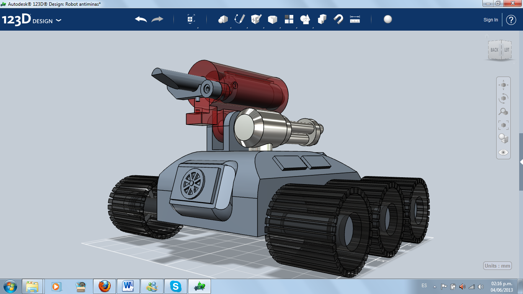
Task: Click the LEFT face of view cube
Action: coord(507,50)
